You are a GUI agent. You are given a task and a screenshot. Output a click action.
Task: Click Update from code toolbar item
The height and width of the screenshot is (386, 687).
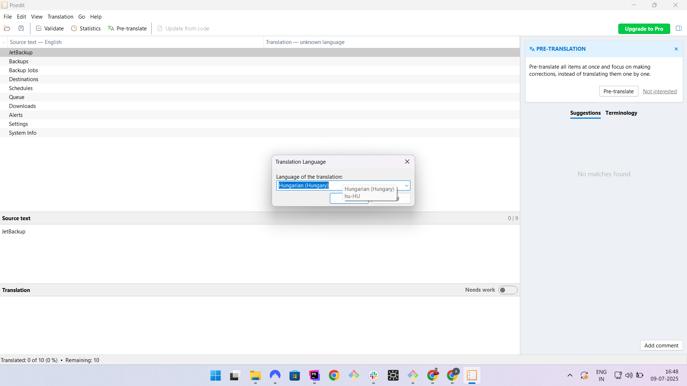click(183, 29)
